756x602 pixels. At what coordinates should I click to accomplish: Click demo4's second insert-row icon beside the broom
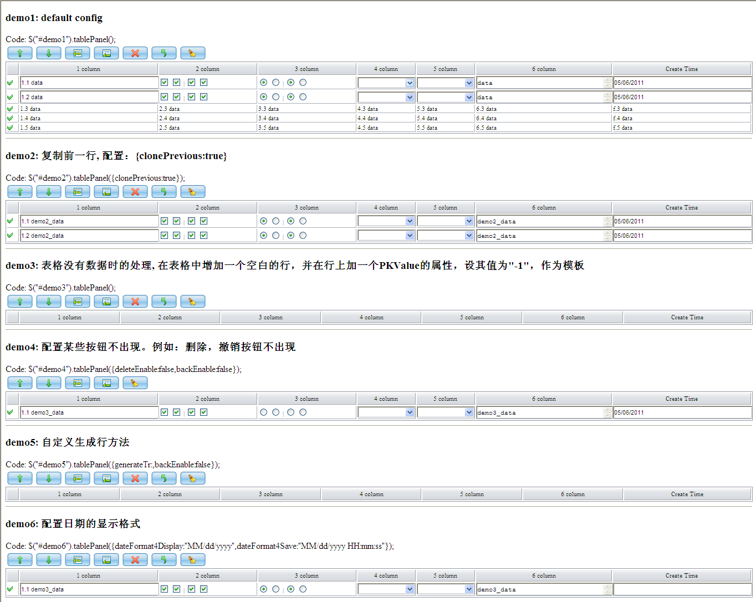106,383
